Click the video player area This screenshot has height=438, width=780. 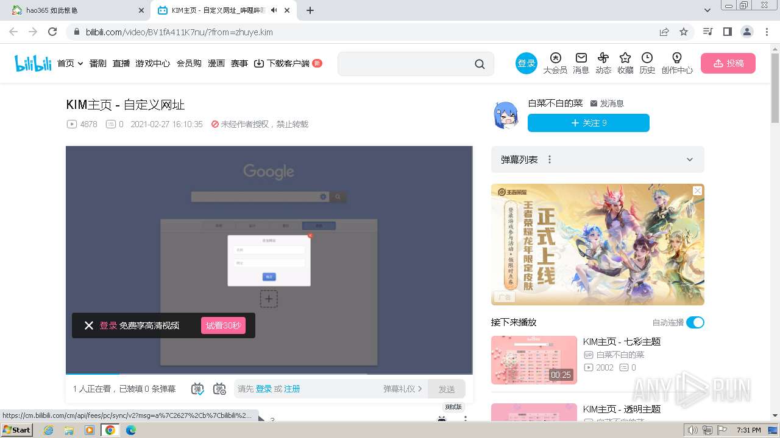click(x=269, y=260)
